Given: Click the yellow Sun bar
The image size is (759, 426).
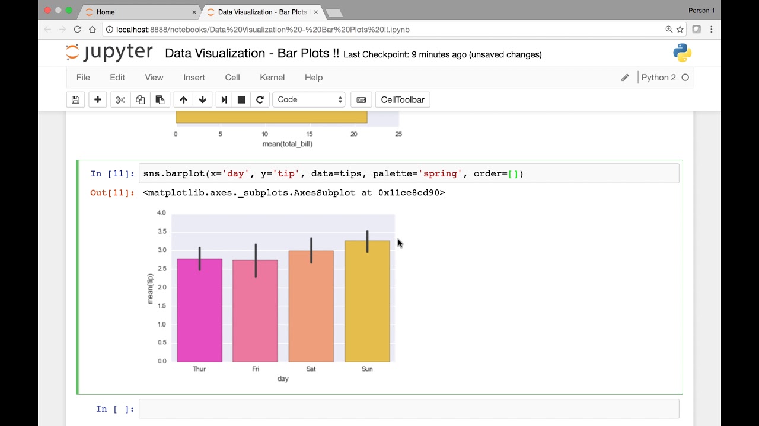Looking at the screenshot, I should pos(367,301).
